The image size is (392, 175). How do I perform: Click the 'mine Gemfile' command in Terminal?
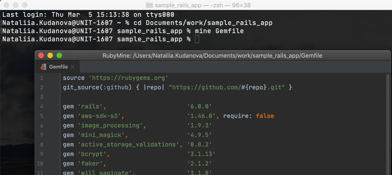[219, 31]
